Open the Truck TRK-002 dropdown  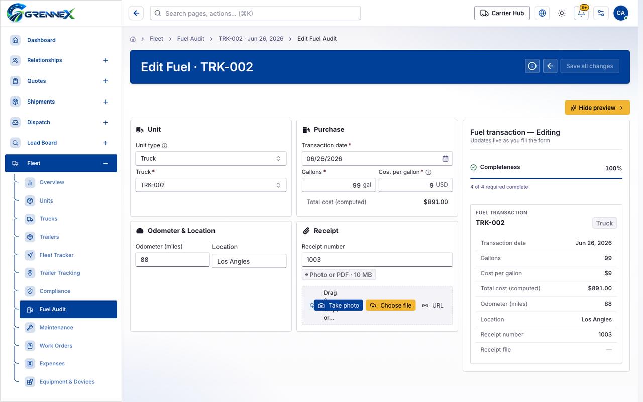point(211,185)
